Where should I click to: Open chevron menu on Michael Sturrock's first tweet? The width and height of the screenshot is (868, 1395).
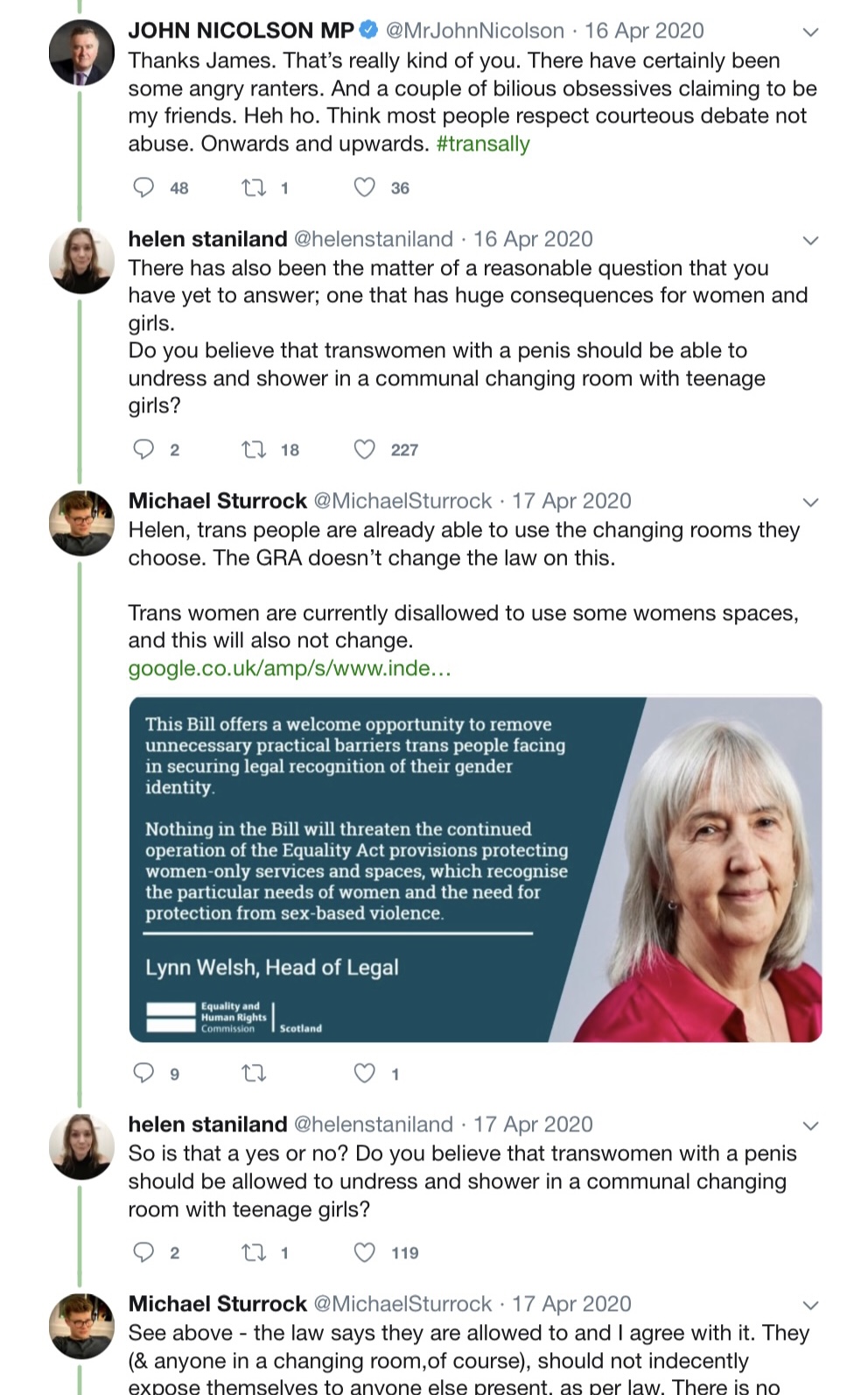coord(810,503)
